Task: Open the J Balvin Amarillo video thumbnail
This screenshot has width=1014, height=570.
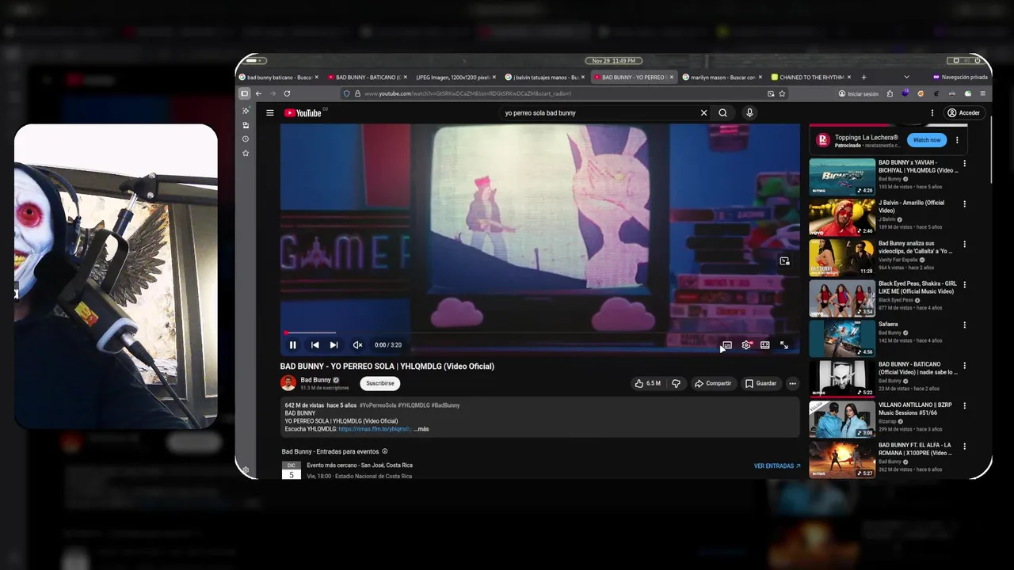Action: coord(842,218)
